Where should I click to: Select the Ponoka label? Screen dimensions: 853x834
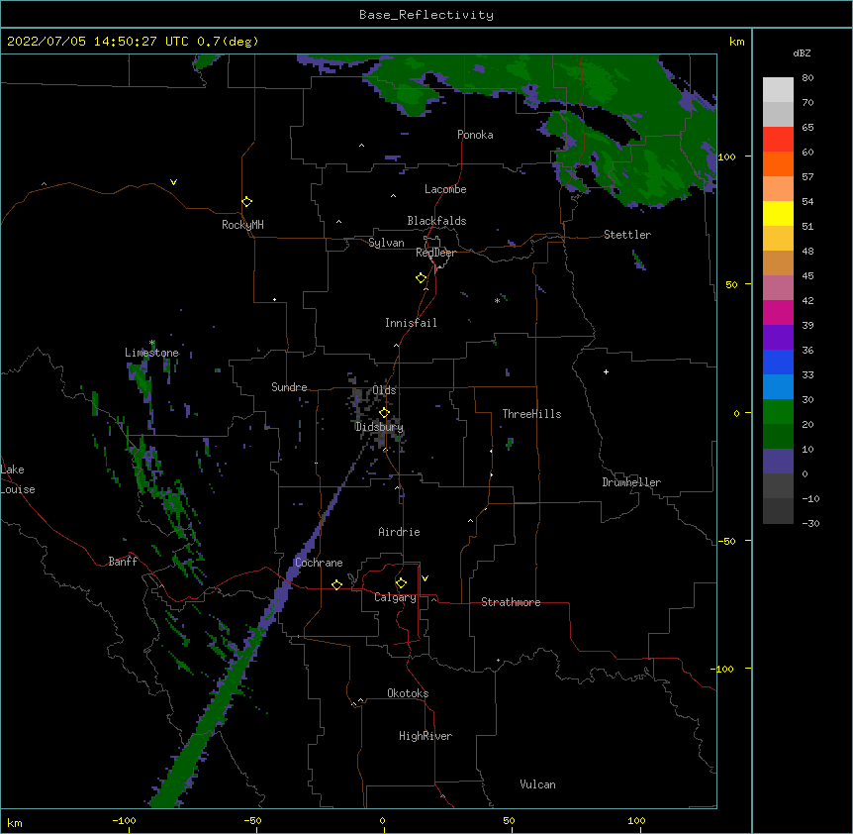[x=475, y=135]
